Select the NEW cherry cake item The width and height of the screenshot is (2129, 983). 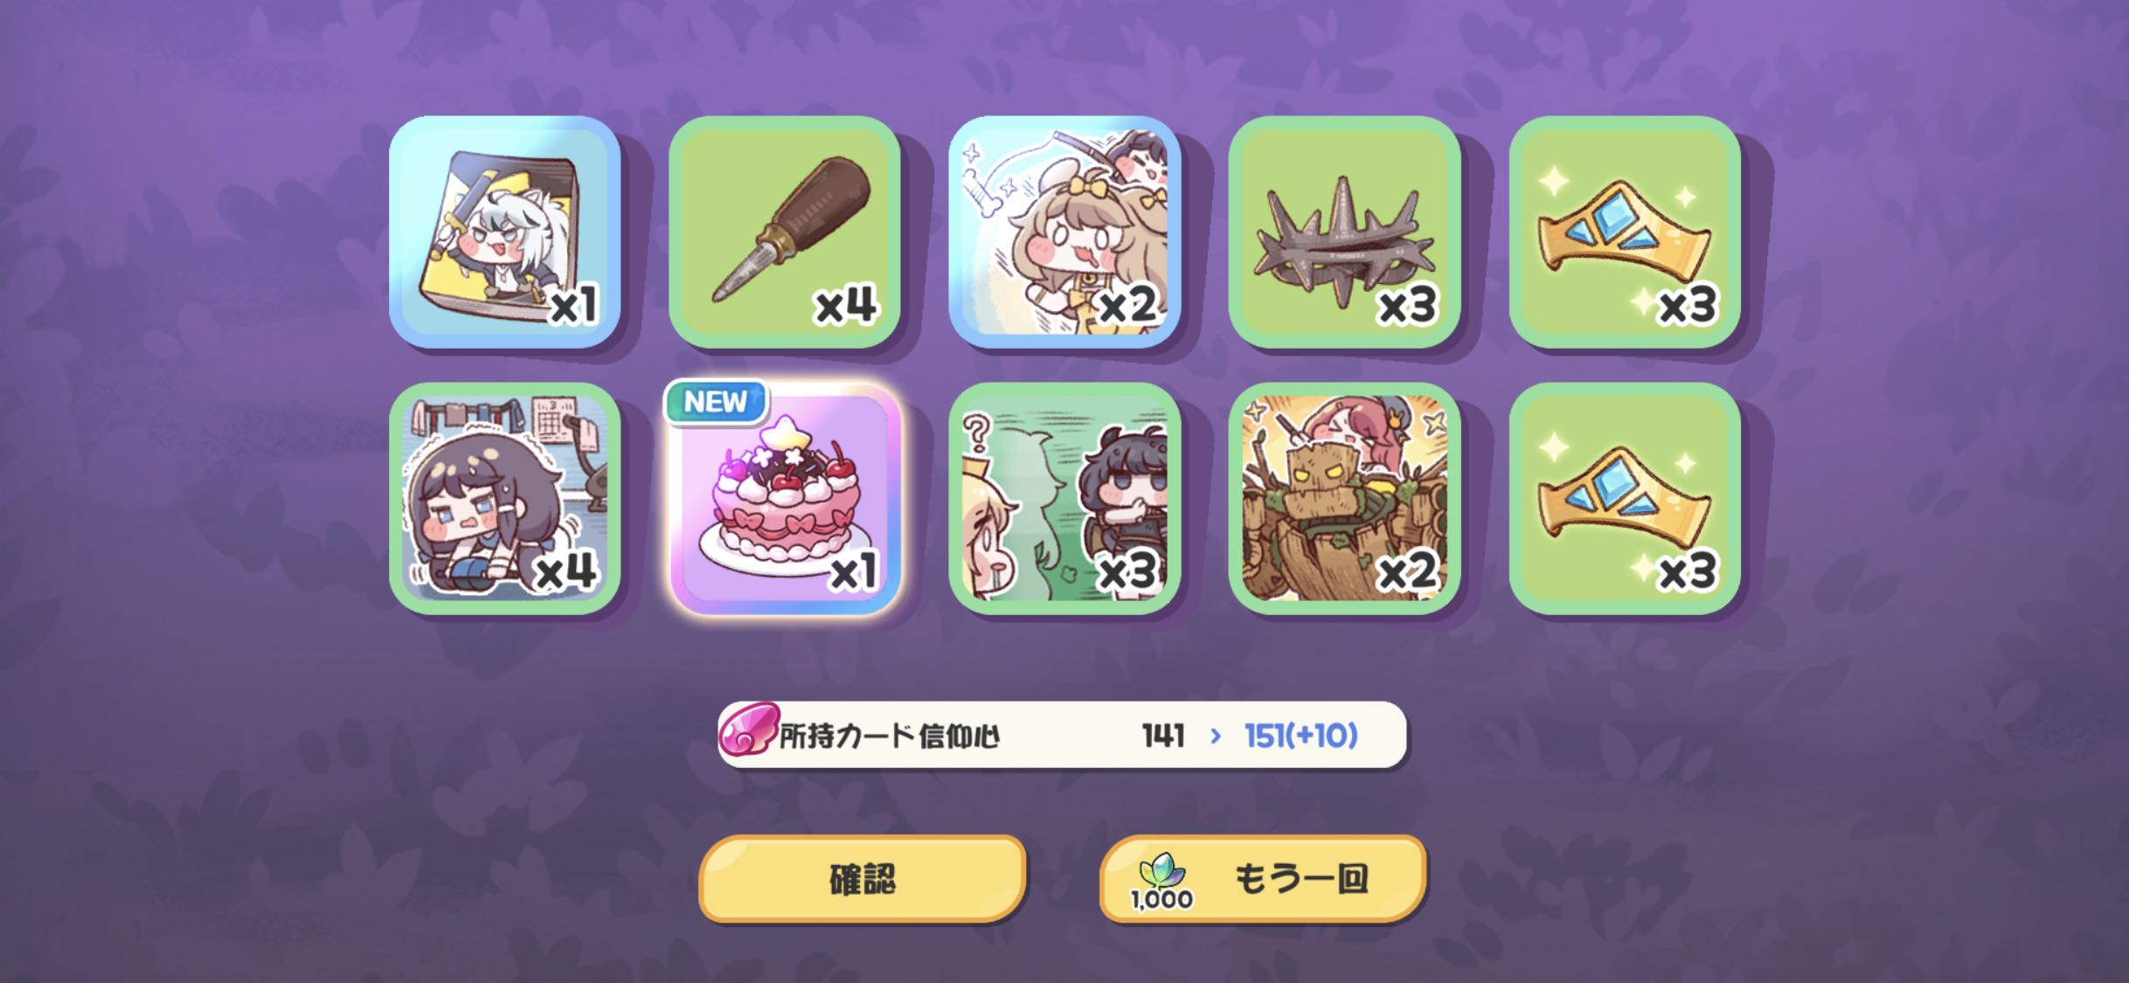[784, 498]
